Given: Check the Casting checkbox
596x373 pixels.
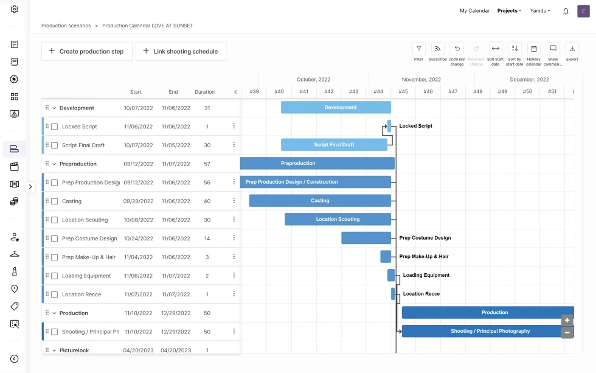Looking at the screenshot, I should pyautogui.click(x=55, y=201).
